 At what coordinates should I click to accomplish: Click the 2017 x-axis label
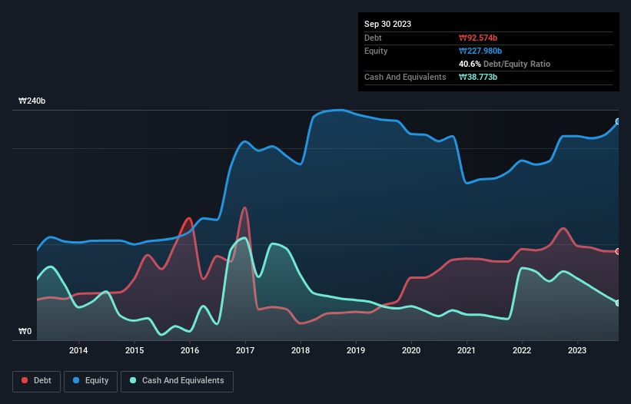coord(245,350)
